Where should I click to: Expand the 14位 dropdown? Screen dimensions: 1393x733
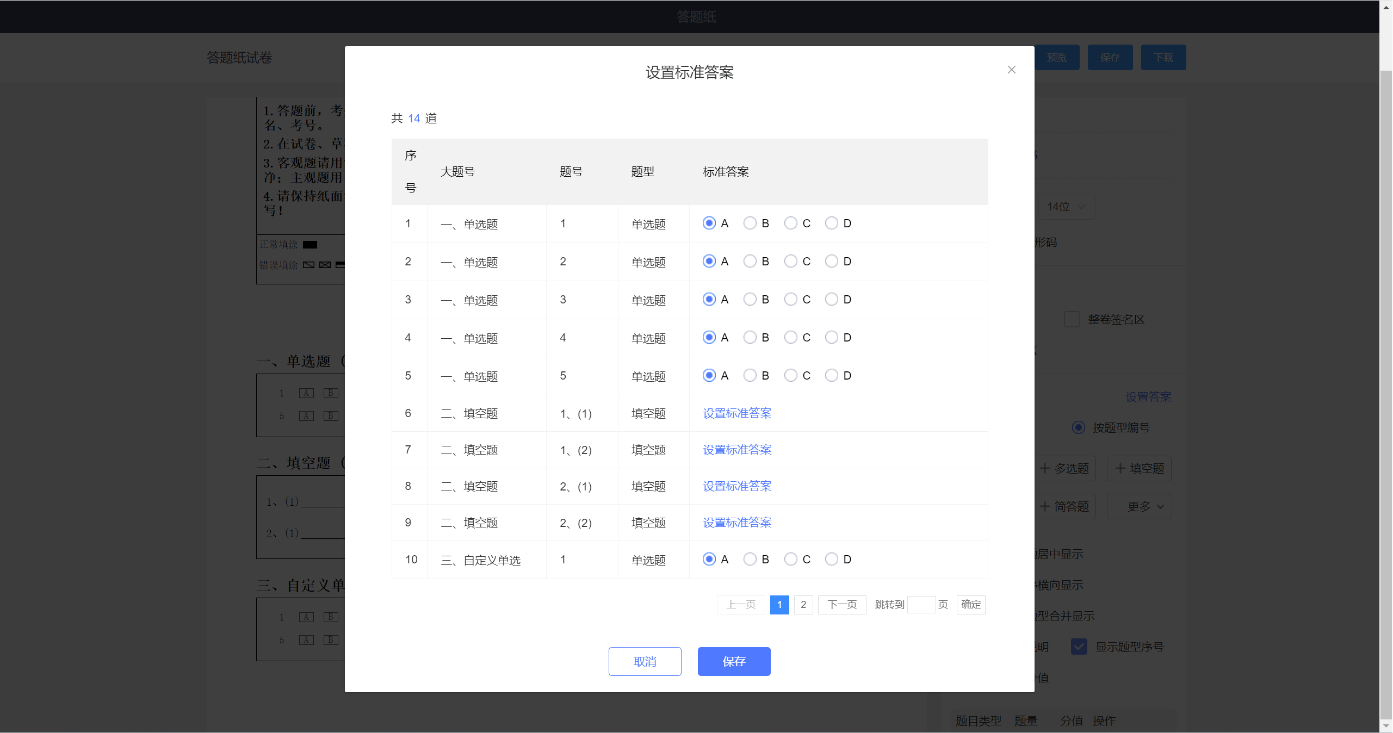coord(1066,207)
